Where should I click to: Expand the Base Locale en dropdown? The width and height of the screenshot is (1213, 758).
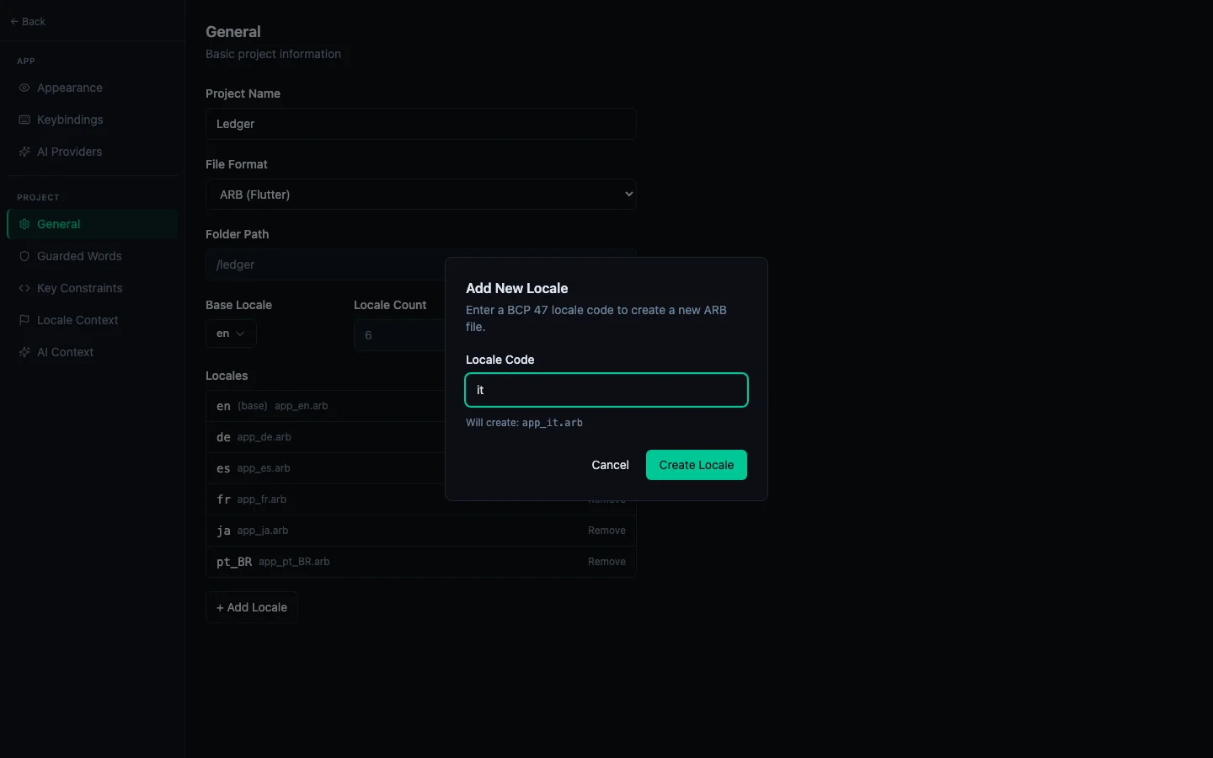pyautogui.click(x=231, y=334)
